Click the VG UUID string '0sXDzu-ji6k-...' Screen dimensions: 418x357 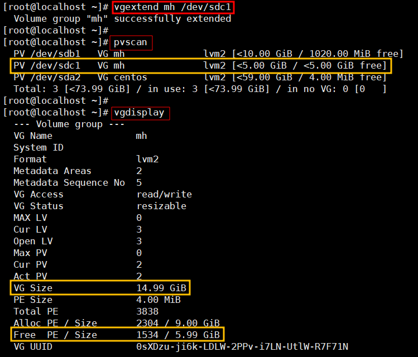242,346
